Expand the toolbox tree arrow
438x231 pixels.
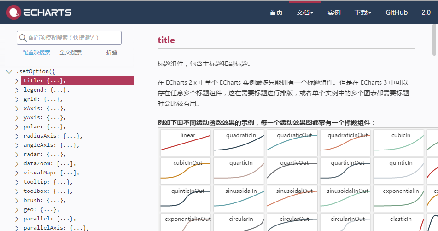[17, 191]
